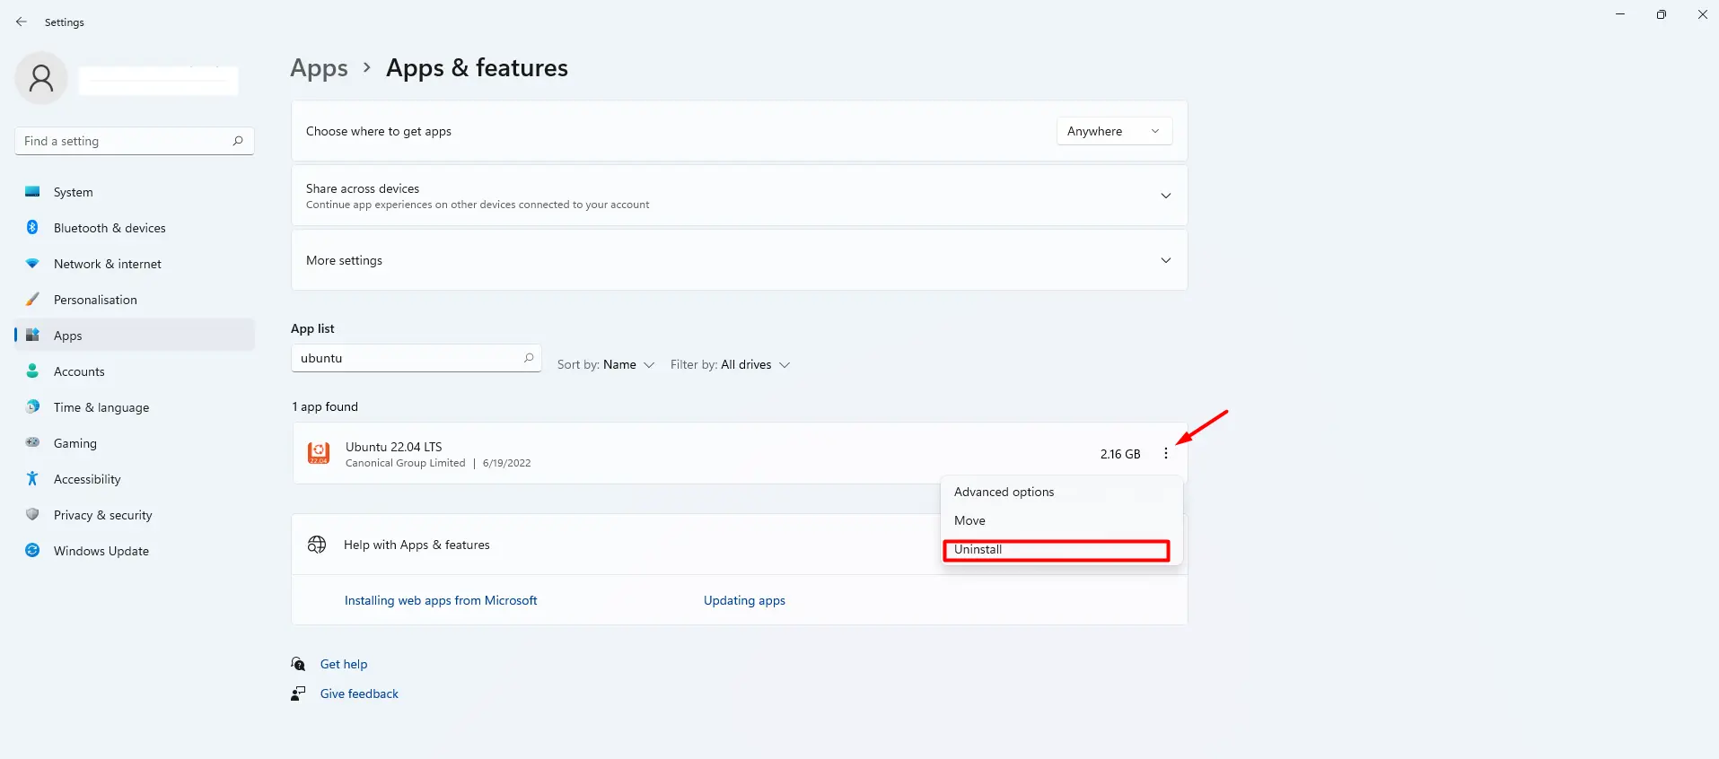This screenshot has width=1719, height=759.
Task: Click the Accessibility figure icon
Action: pyautogui.click(x=32, y=478)
